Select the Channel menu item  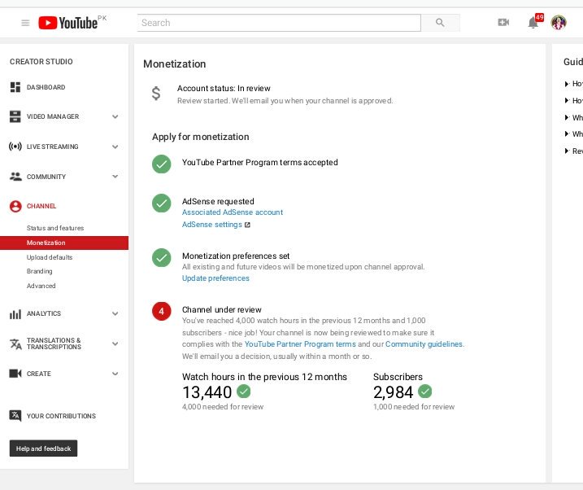coord(41,206)
